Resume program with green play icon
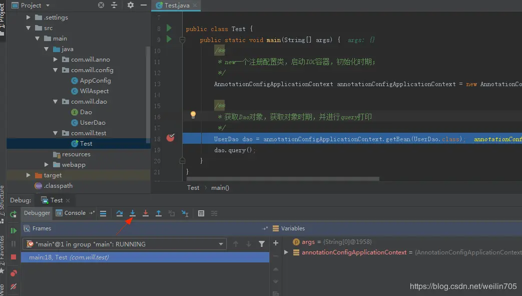This screenshot has height=296, width=522. [x=14, y=231]
